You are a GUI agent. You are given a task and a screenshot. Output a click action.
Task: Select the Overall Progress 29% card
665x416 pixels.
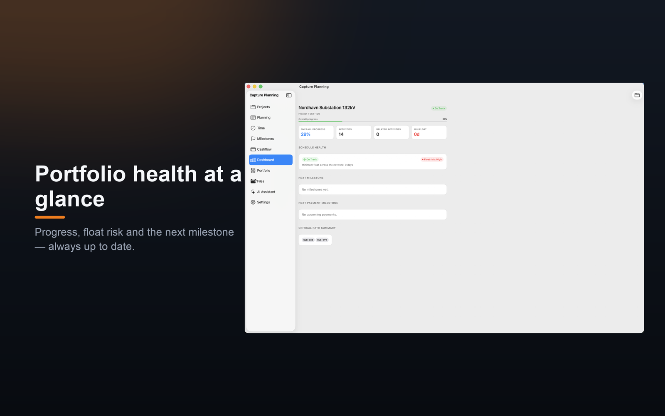pos(316,132)
